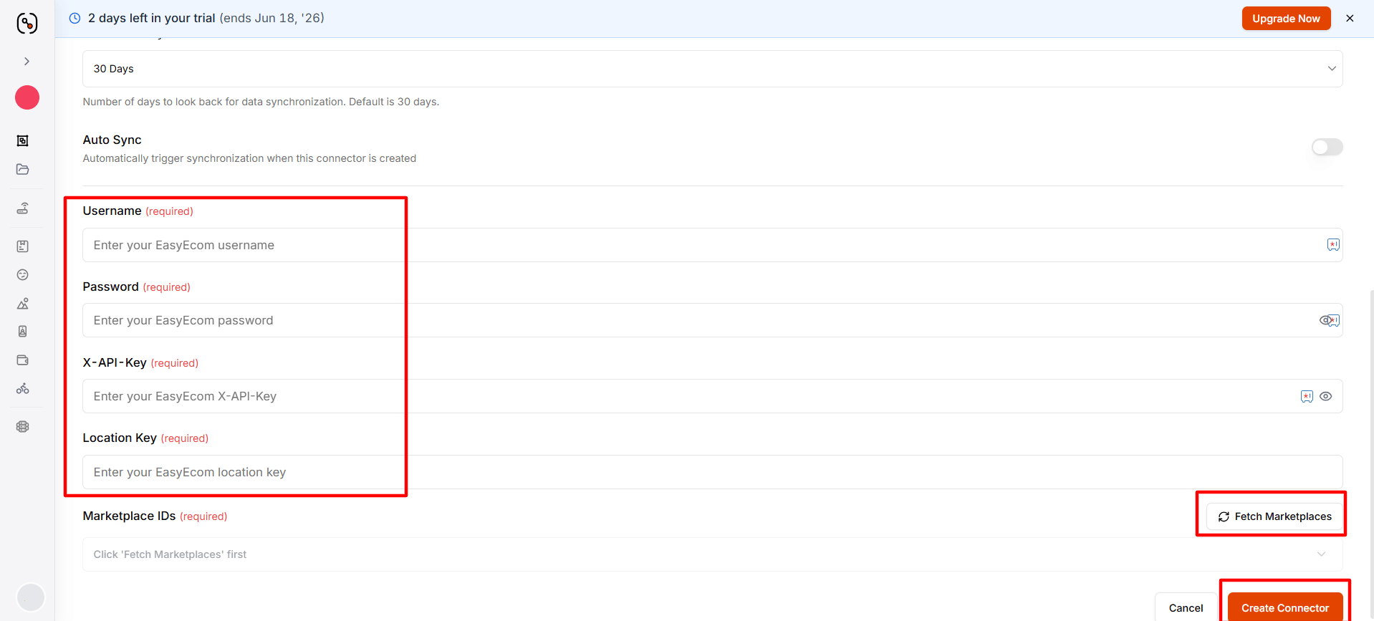The width and height of the screenshot is (1374, 621).
Task: Click the Cancel button
Action: [x=1186, y=608]
